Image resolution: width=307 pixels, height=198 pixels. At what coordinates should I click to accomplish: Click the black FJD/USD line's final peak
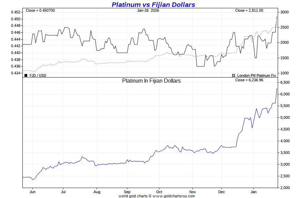pos(277,17)
